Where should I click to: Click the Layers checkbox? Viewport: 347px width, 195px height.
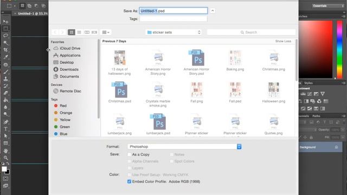[129, 168]
